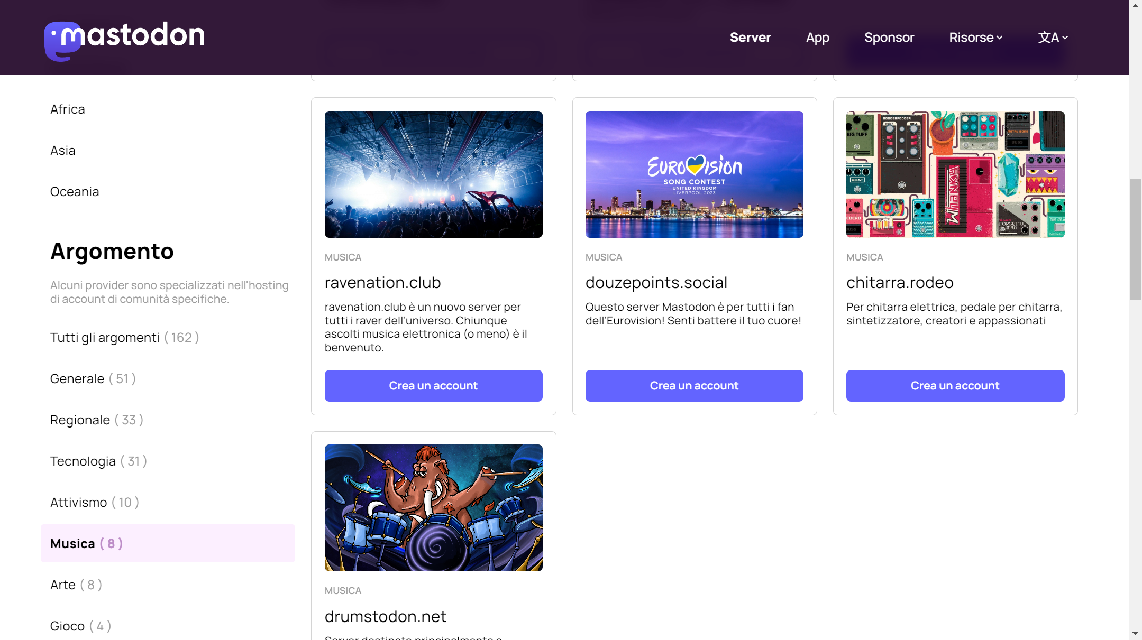Open the drumstodon.net server title
1142x640 pixels.
click(x=385, y=617)
